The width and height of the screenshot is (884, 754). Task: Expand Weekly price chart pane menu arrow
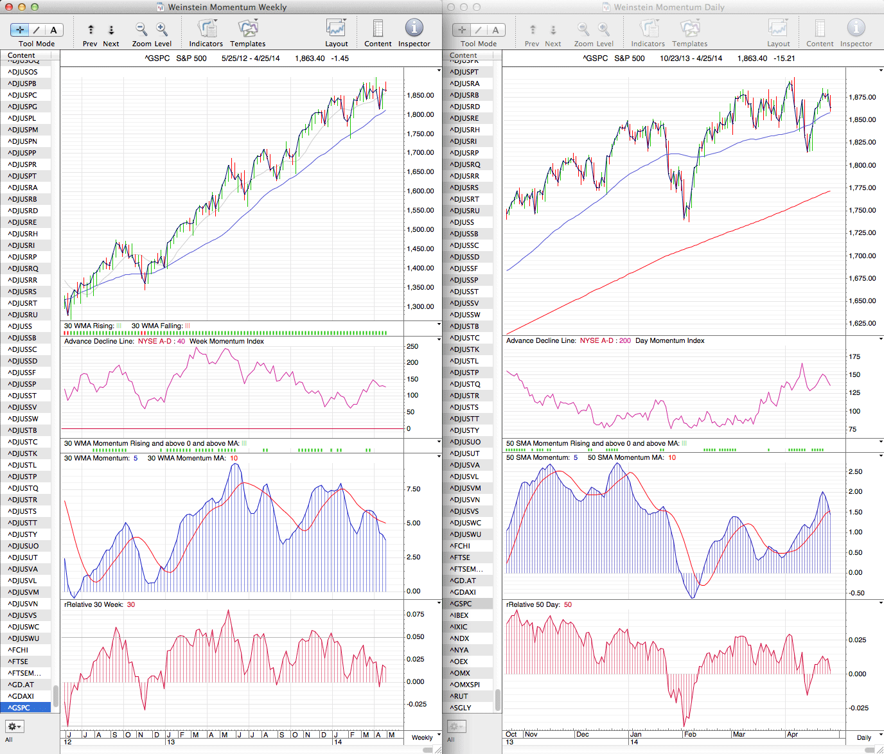click(x=439, y=71)
